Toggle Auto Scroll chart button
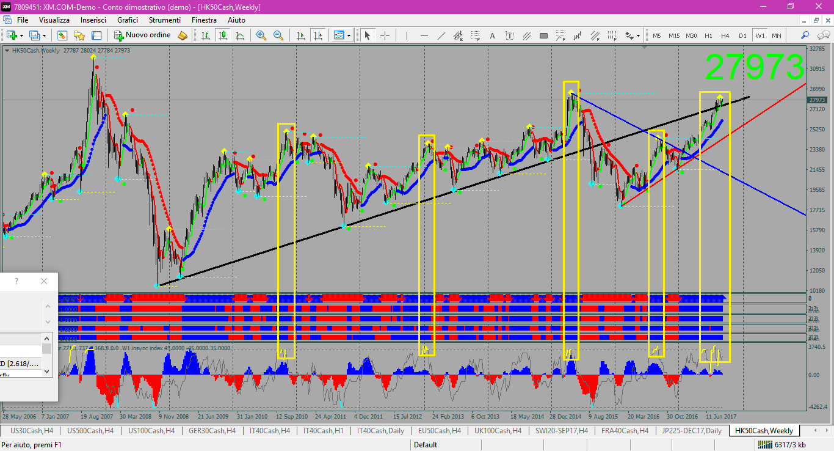This screenshot has height=451, width=834. coord(300,35)
